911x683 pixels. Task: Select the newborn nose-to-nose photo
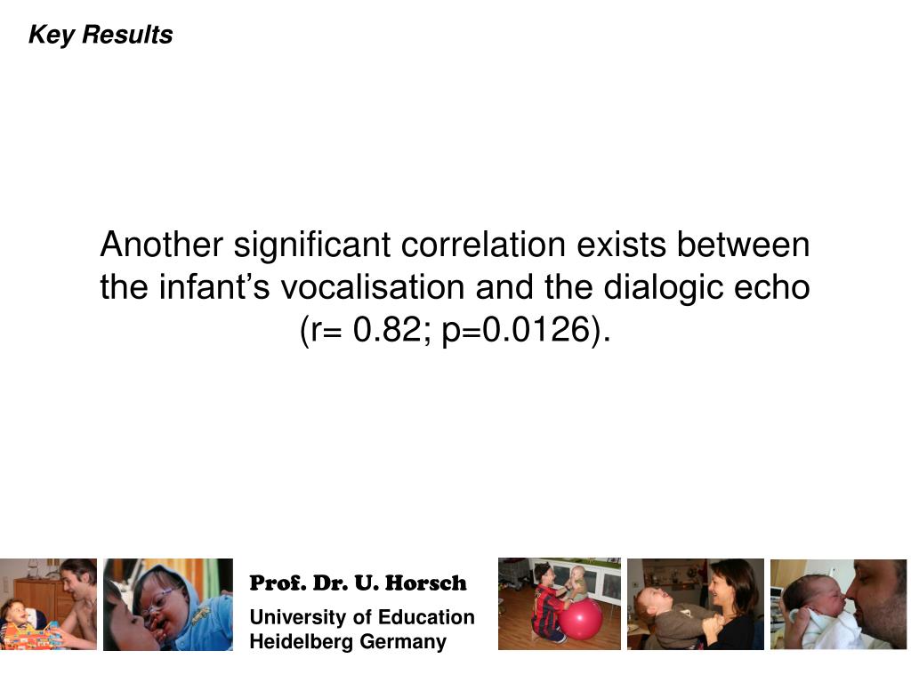click(838, 604)
